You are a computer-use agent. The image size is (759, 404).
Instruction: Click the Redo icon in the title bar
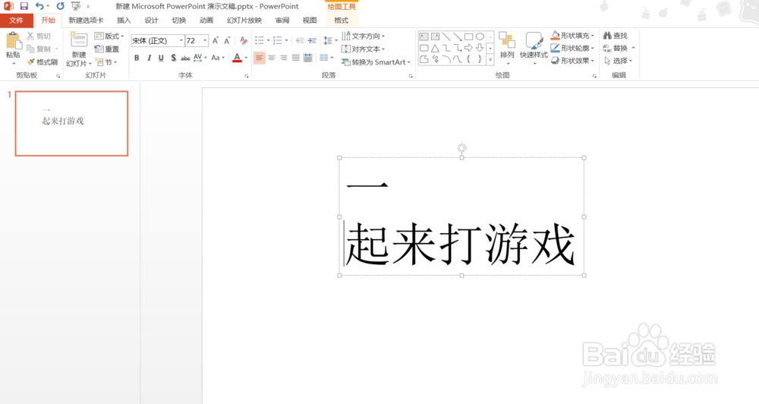(60, 6)
